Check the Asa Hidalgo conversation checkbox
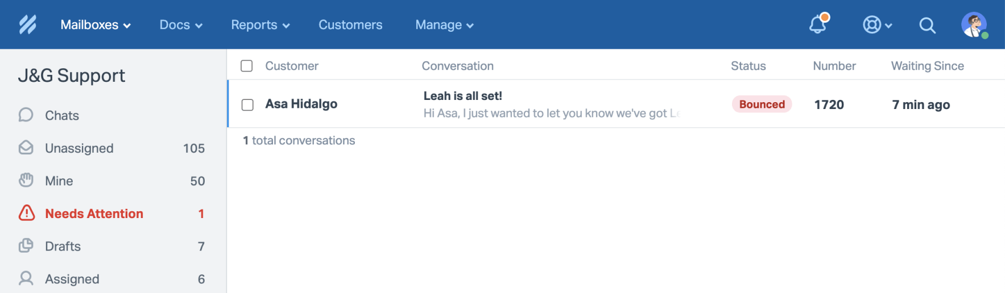 coord(247,104)
